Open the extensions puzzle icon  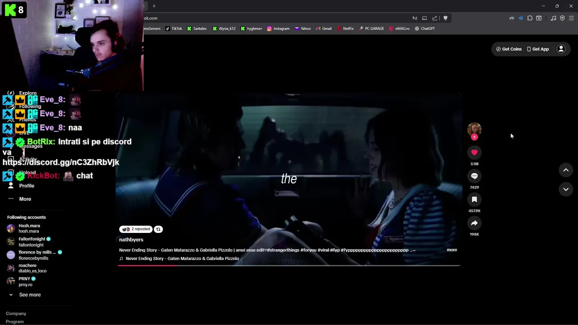(530, 18)
